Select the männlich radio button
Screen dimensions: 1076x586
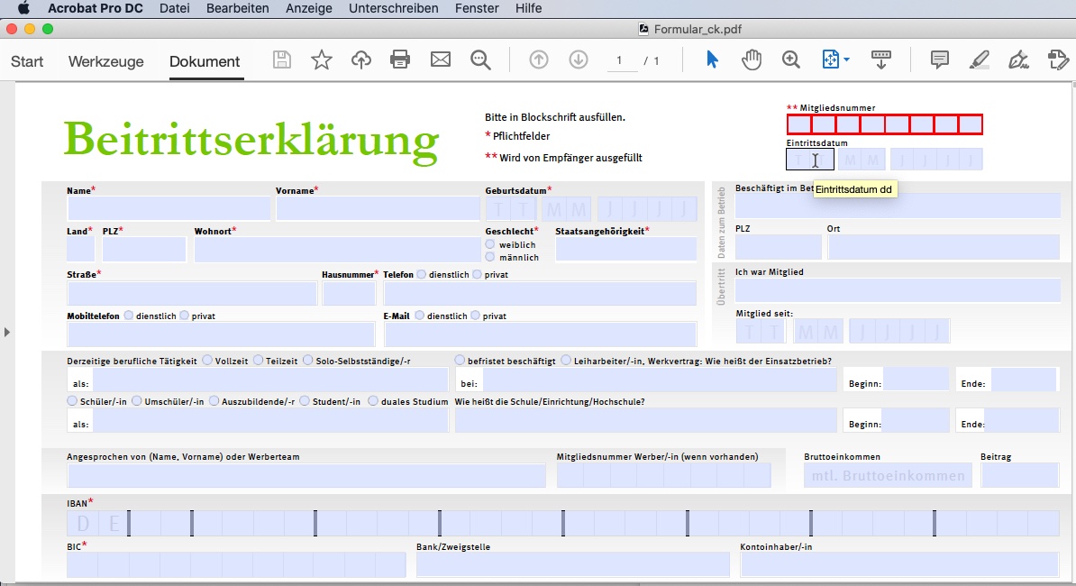490,257
